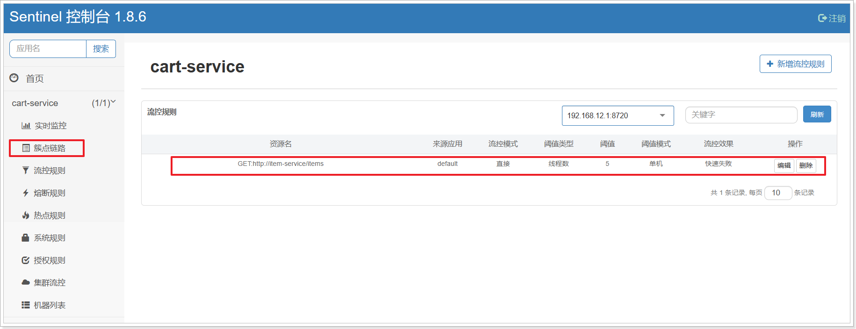The width and height of the screenshot is (856, 329).
Task: Click the dashboard icon next to 首页
Action: [14, 78]
